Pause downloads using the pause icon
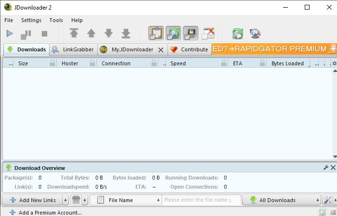Viewport: 337px width, 216px height. [26, 35]
